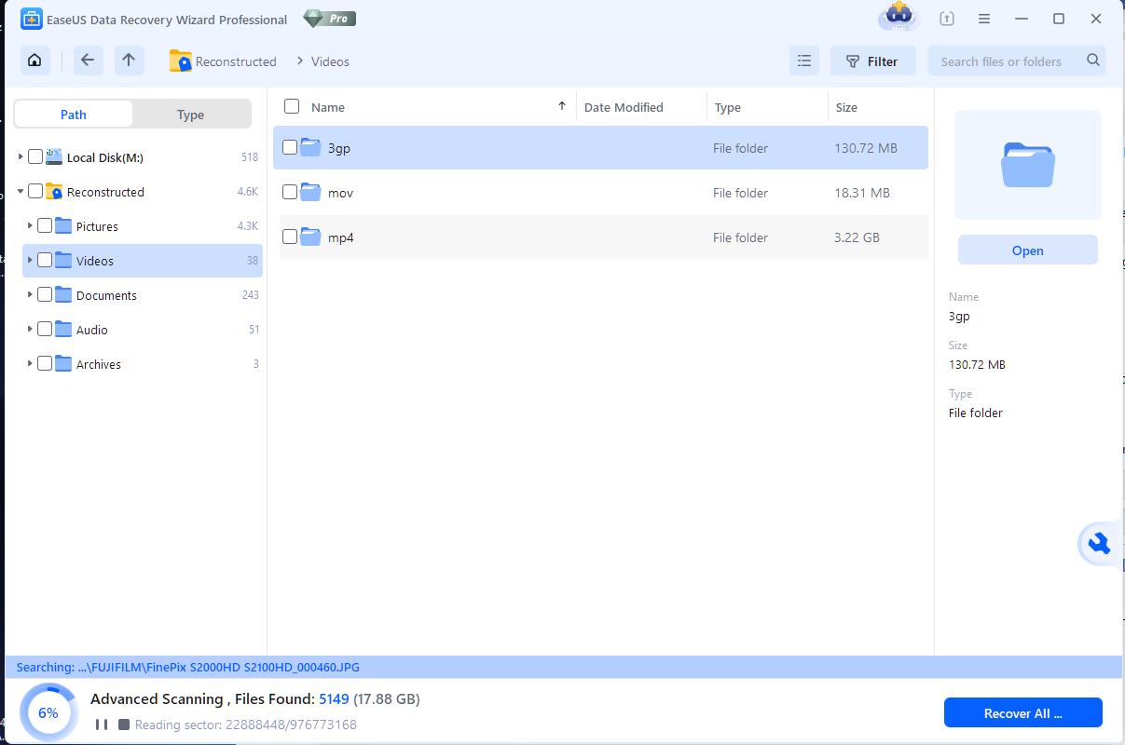Check the mov folder checkbox
The image size is (1125, 745).
click(290, 192)
